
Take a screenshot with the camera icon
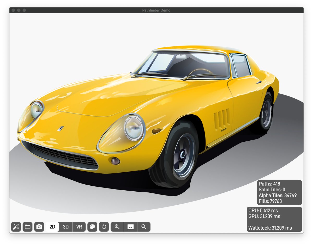click(39, 227)
